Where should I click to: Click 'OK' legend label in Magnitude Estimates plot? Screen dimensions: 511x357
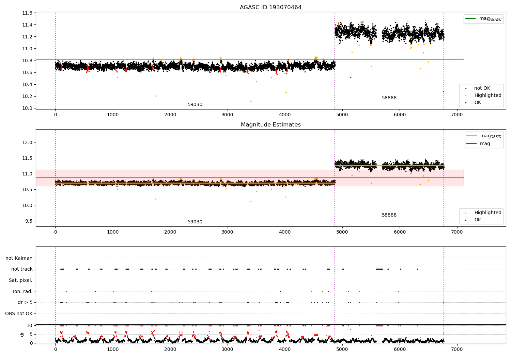pyautogui.click(x=478, y=220)
